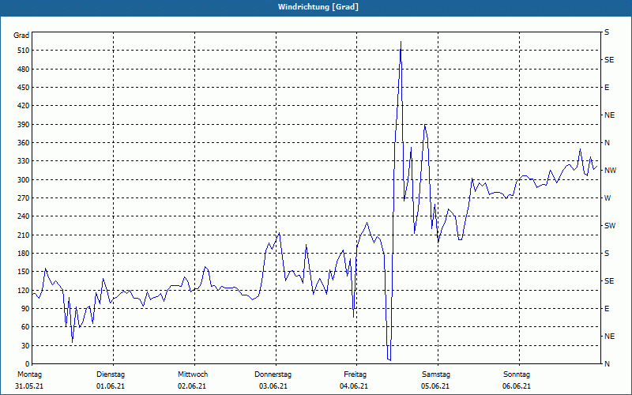Click the 'W' compass label
The width and height of the screenshot is (632, 395).
pyautogui.click(x=608, y=198)
